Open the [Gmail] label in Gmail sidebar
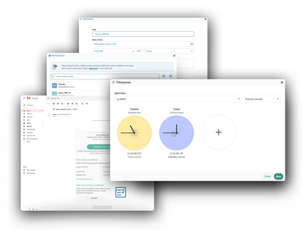Viewport: 302px width, 230px height. pos(29,126)
